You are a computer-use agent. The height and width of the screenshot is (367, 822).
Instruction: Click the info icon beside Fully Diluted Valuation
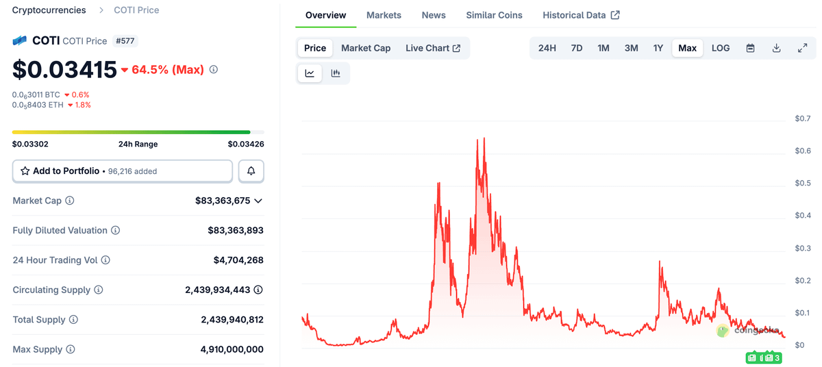click(116, 231)
